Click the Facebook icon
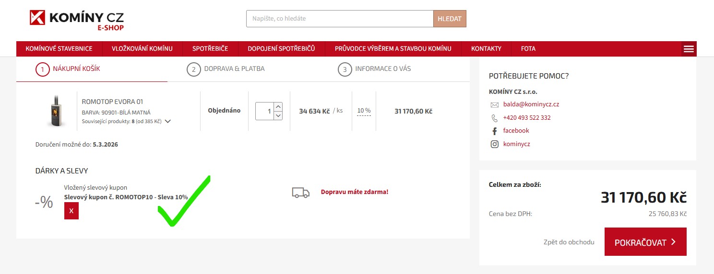Viewport: 714px width, 274px height. pos(494,131)
